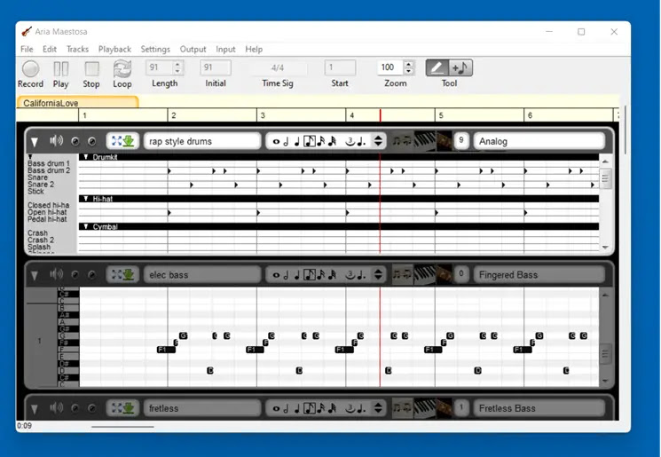Toggle solo knob on rap style drums track
661x457 pixels.
pyautogui.click(x=75, y=141)
